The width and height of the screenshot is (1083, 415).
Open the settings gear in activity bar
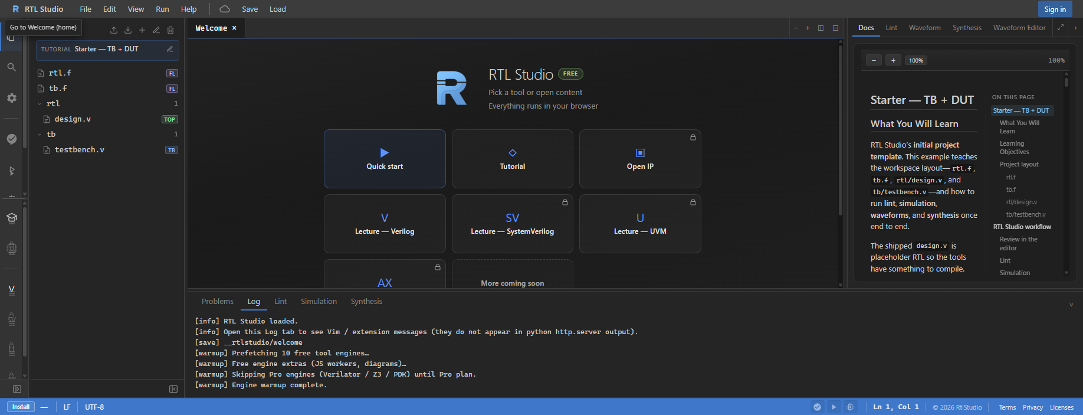click(x=11, y=98)
